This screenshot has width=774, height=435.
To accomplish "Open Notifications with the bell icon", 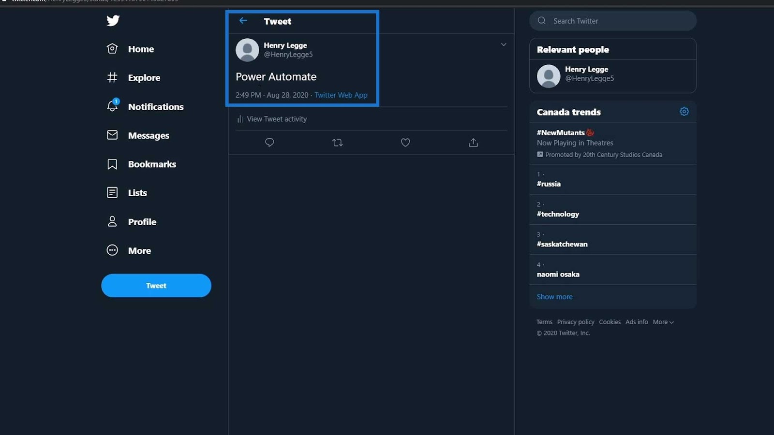I will (112, 106).
